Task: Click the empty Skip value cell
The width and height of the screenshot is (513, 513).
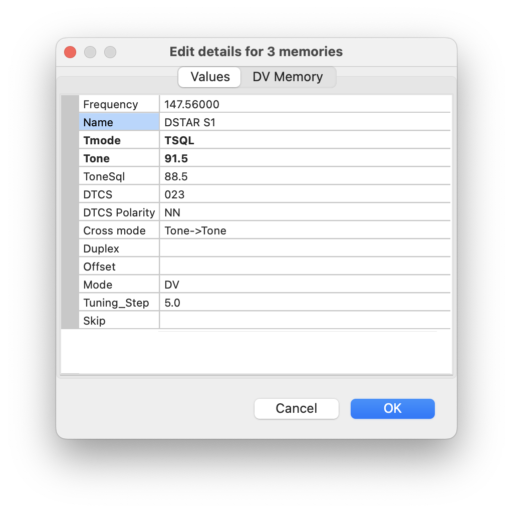Action: coord(305,320)
